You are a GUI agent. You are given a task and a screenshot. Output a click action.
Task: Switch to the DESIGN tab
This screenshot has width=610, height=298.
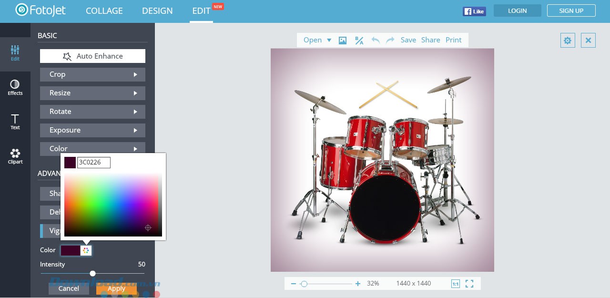point(157,11)
